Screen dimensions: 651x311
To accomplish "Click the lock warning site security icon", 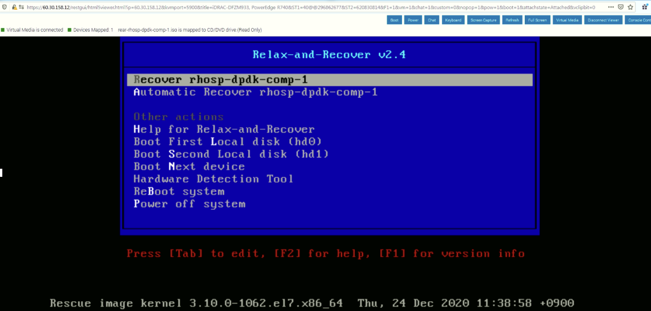I will [x=14, y=7].
